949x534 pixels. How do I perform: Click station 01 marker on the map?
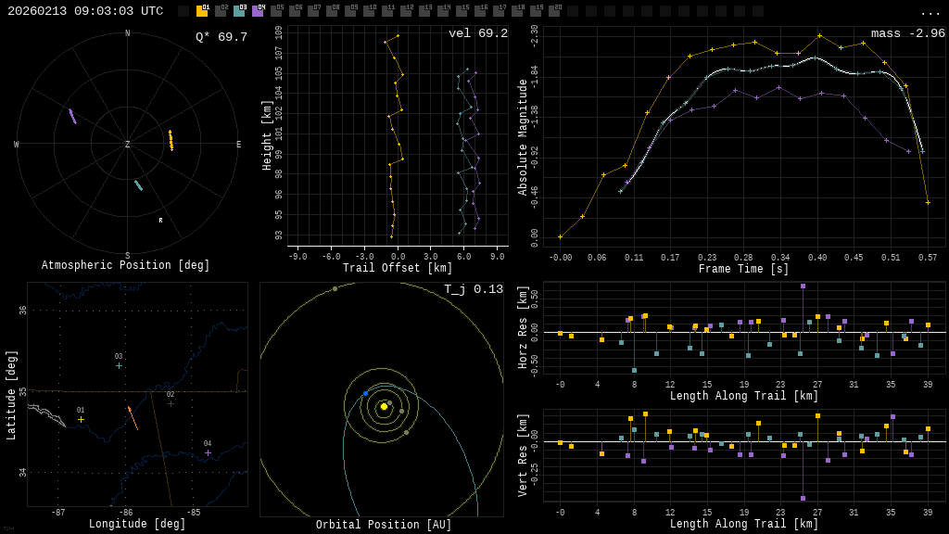click(x=81, y=420)
